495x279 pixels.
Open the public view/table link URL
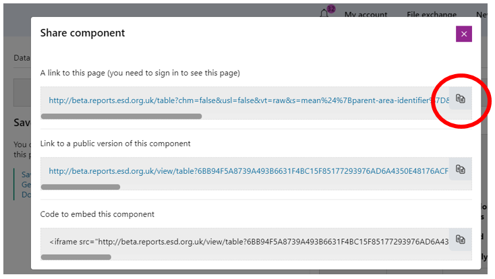(248, 171)
